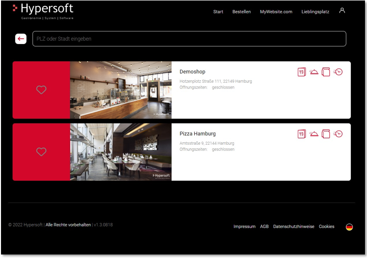The height and width of the screenshot is (258, 367).
Task: Go to Start in the top navigation
Action: (218, 12)
